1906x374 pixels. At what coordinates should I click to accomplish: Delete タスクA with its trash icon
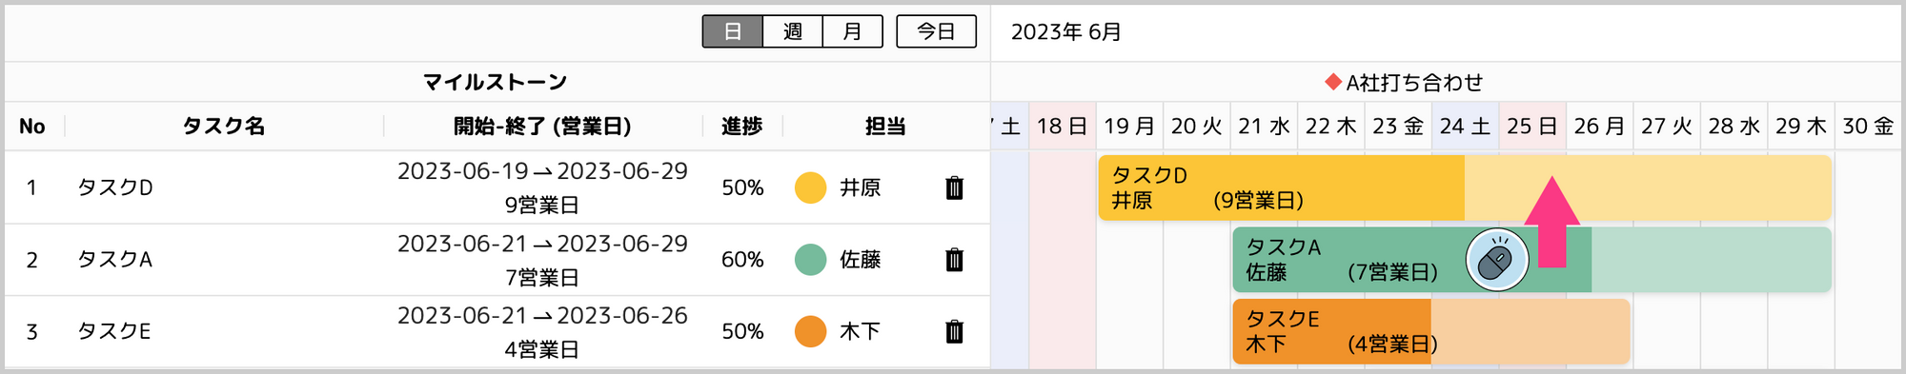[x=954, y=260]
